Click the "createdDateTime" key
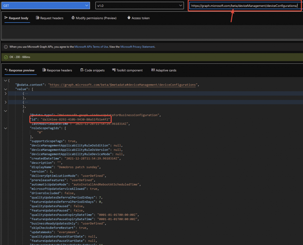This screenshot has width=303, height=245. click(45, 158)
